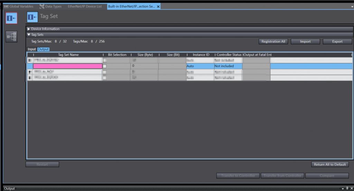Pin the Output panel with pushpin icon
Image resolution: width=354 pixels, height=191 pixels.
pos(347,189)
